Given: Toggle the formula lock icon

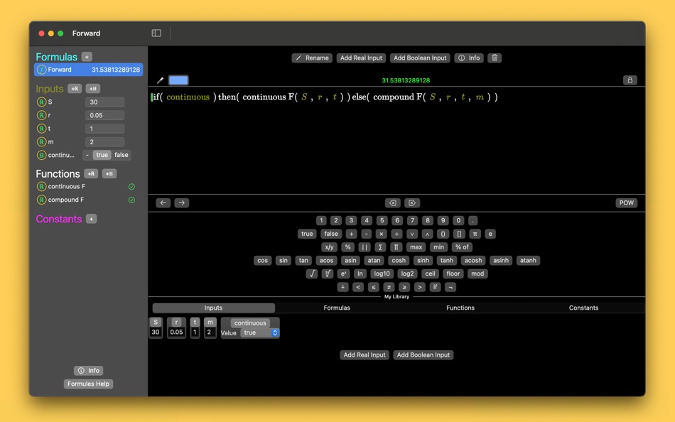Looking at the screenshot, I should coord(630,80).
